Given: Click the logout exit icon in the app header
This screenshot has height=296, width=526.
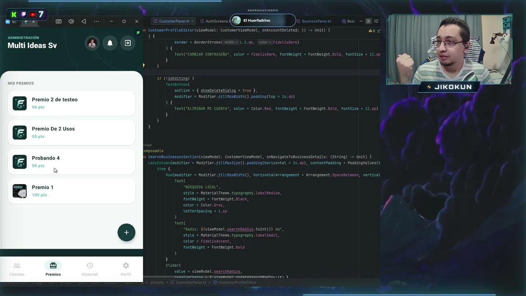Looking at the screenshot, I should coord(128,43).
